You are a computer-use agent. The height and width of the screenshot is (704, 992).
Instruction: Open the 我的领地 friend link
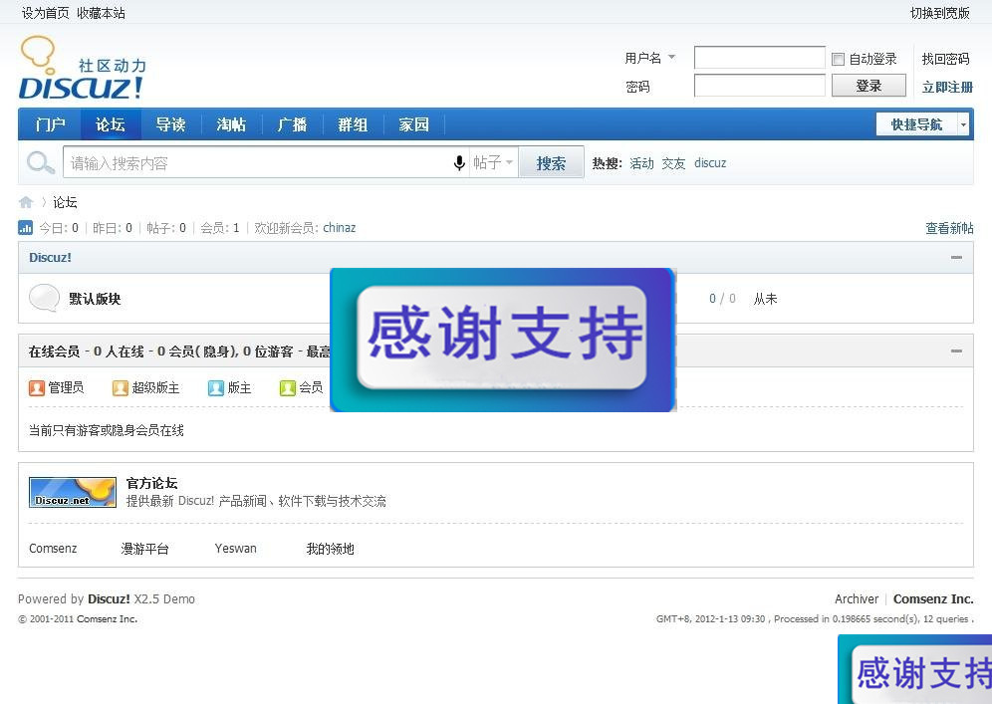tap(331, 549)
